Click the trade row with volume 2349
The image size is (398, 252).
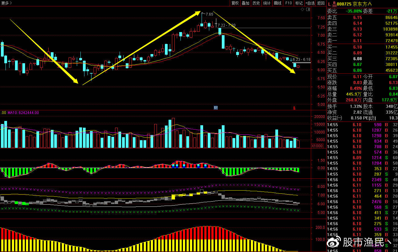(362, 180)
